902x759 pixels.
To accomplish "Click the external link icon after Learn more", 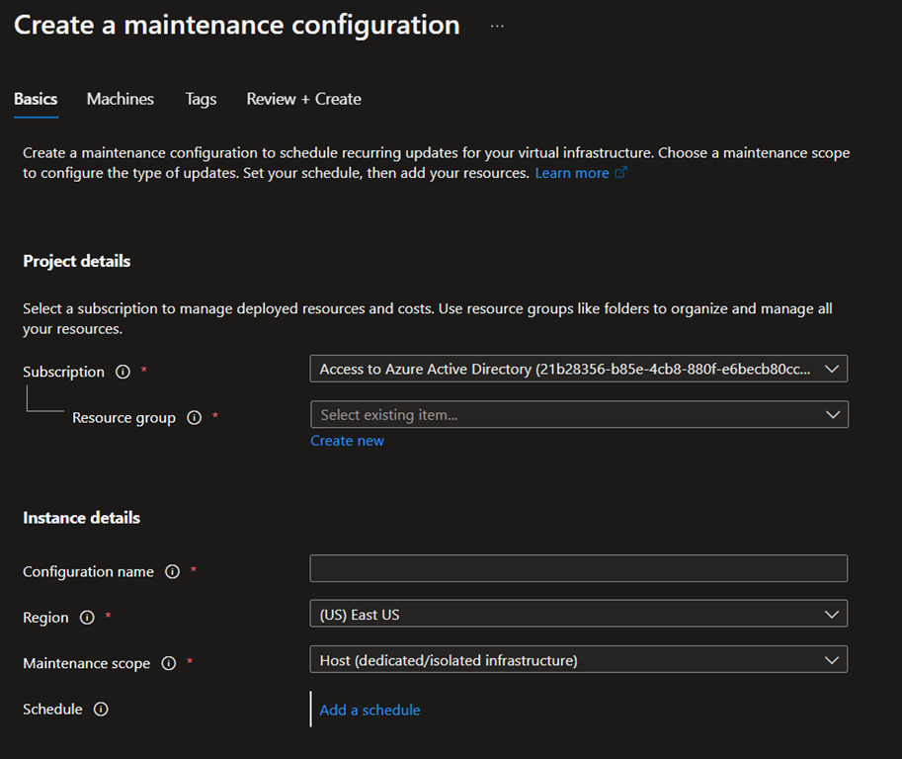I will [x=620, y=173].
